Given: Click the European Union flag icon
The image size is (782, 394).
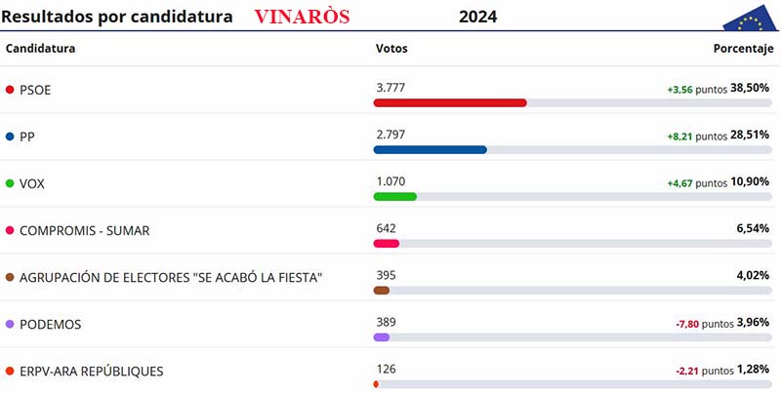Looking at the screenshot, I should (x=751, y=17).
